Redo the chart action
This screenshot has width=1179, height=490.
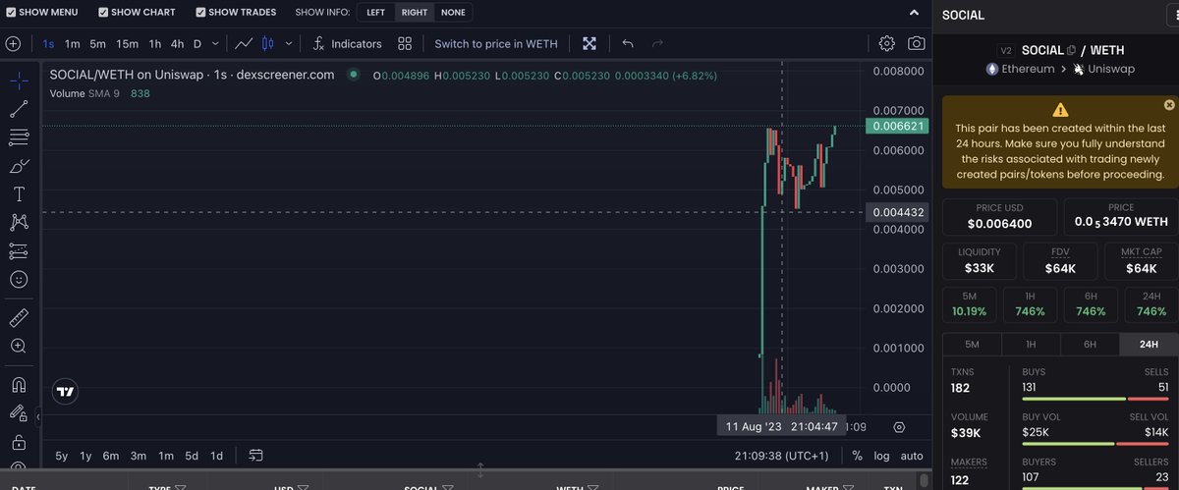[658, 44]
